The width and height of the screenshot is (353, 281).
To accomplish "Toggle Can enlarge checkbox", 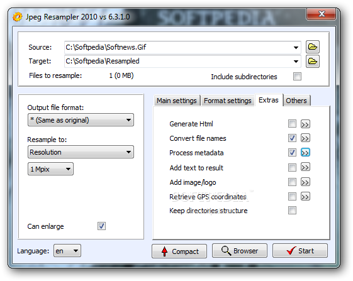I will click(101, 226).
